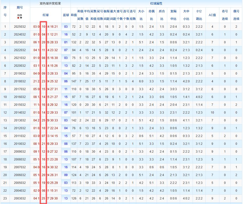Click the 偶号连续 column header
This screenshot has width=243, height=204.
(x=236, y=15)
